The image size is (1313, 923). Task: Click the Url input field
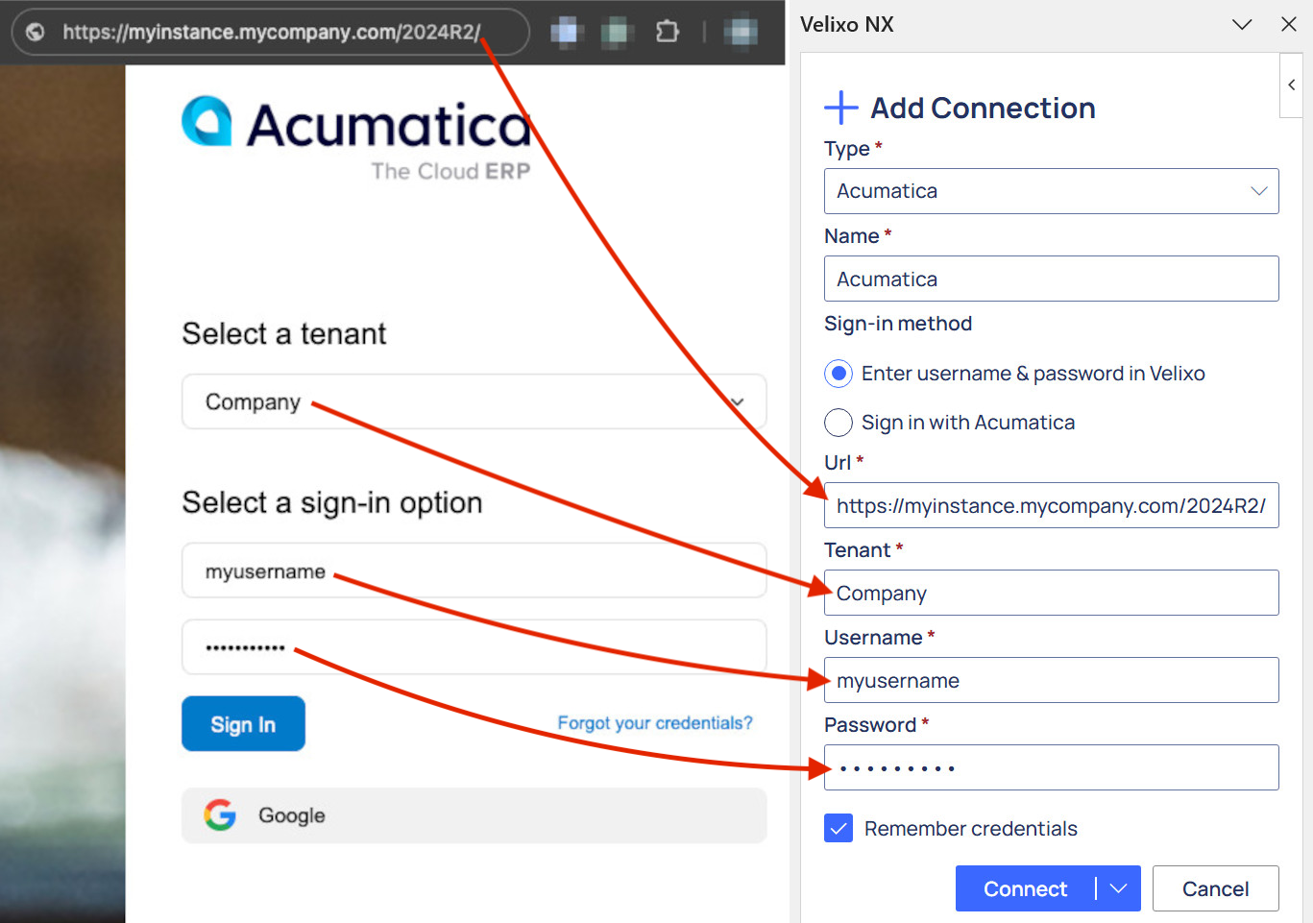click(1051, 505)
